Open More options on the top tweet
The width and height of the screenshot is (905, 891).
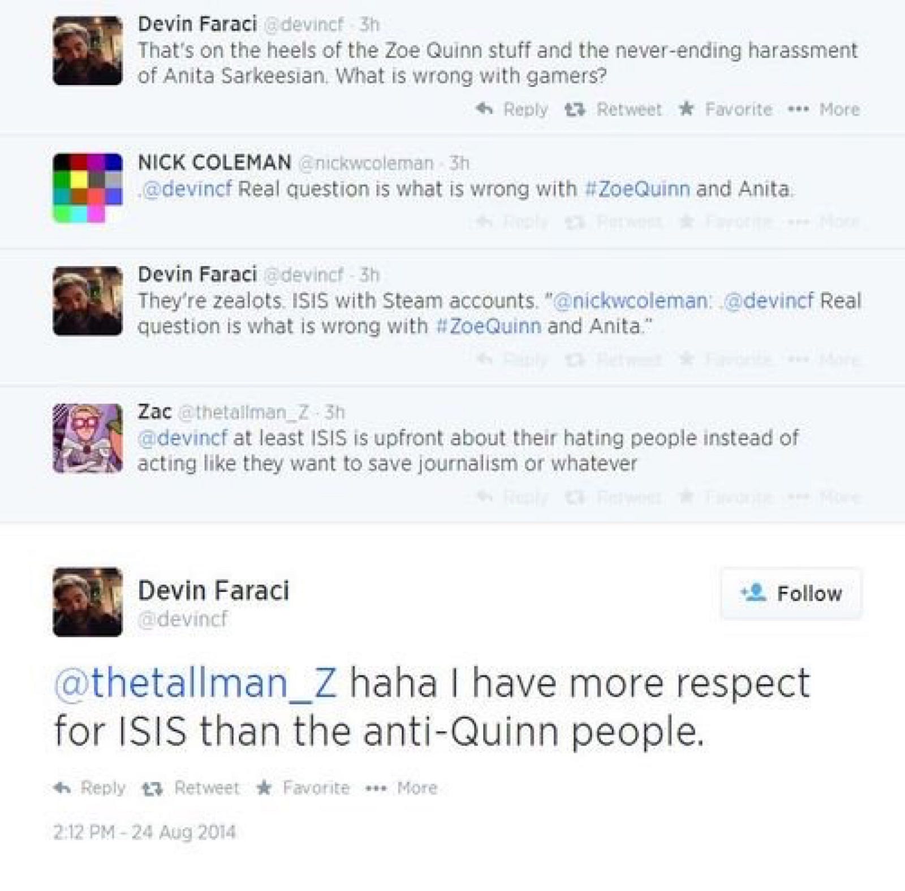(825, 109)
